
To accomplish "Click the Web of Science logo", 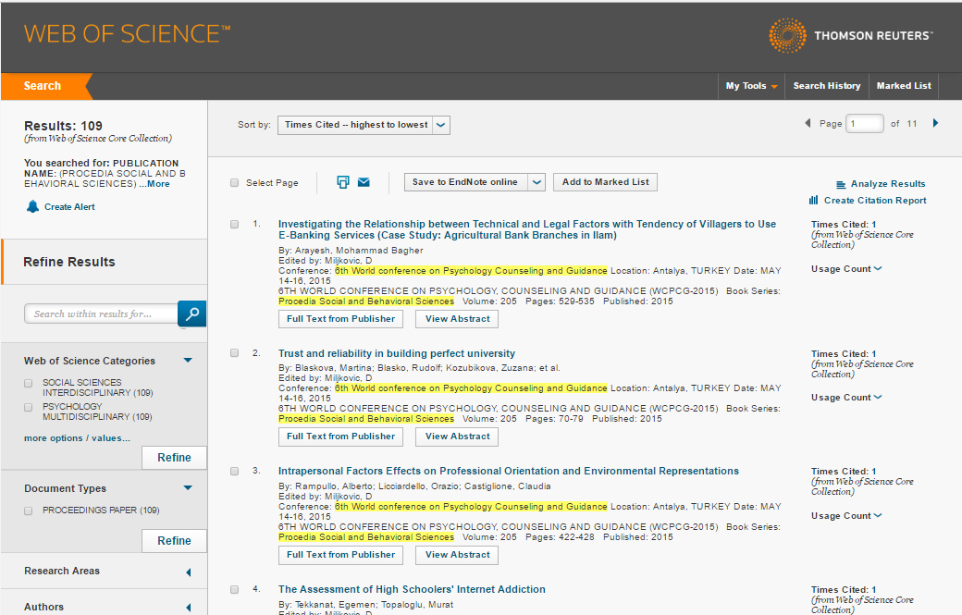I will [127, 34].
